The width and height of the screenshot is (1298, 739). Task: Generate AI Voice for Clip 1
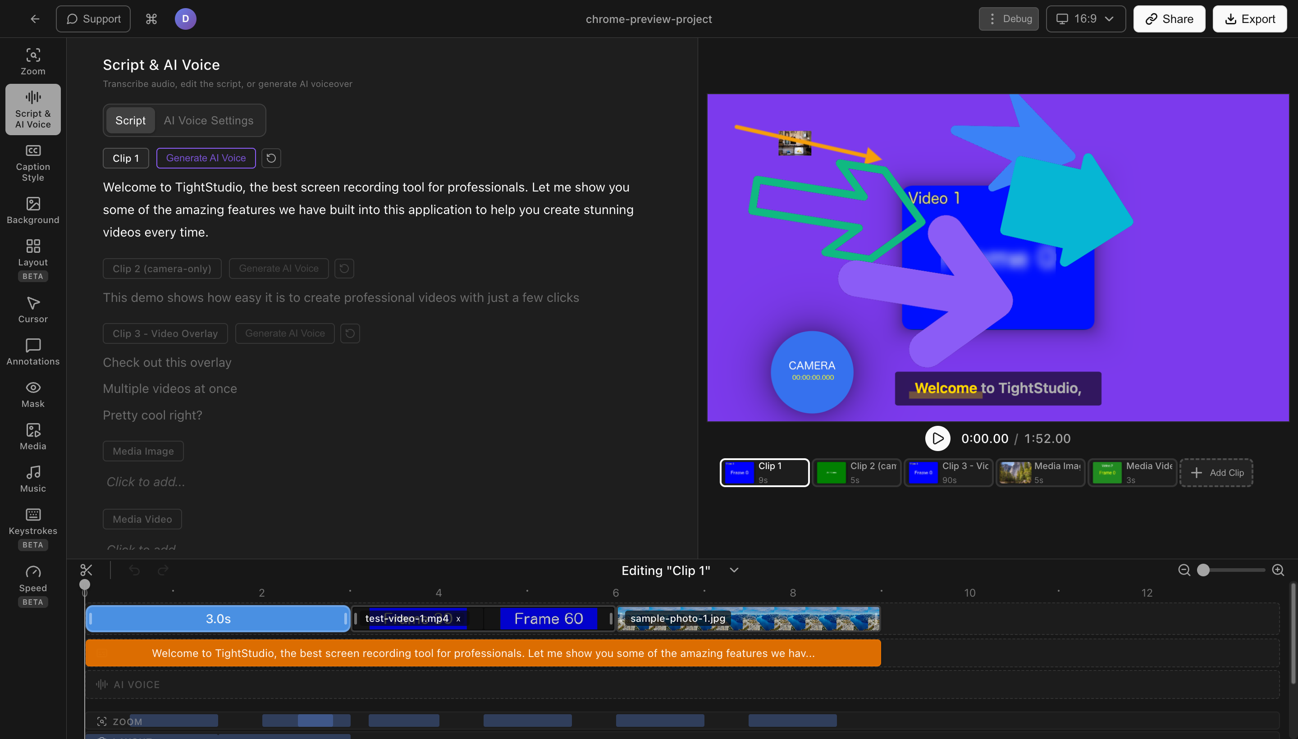point(206,158)
